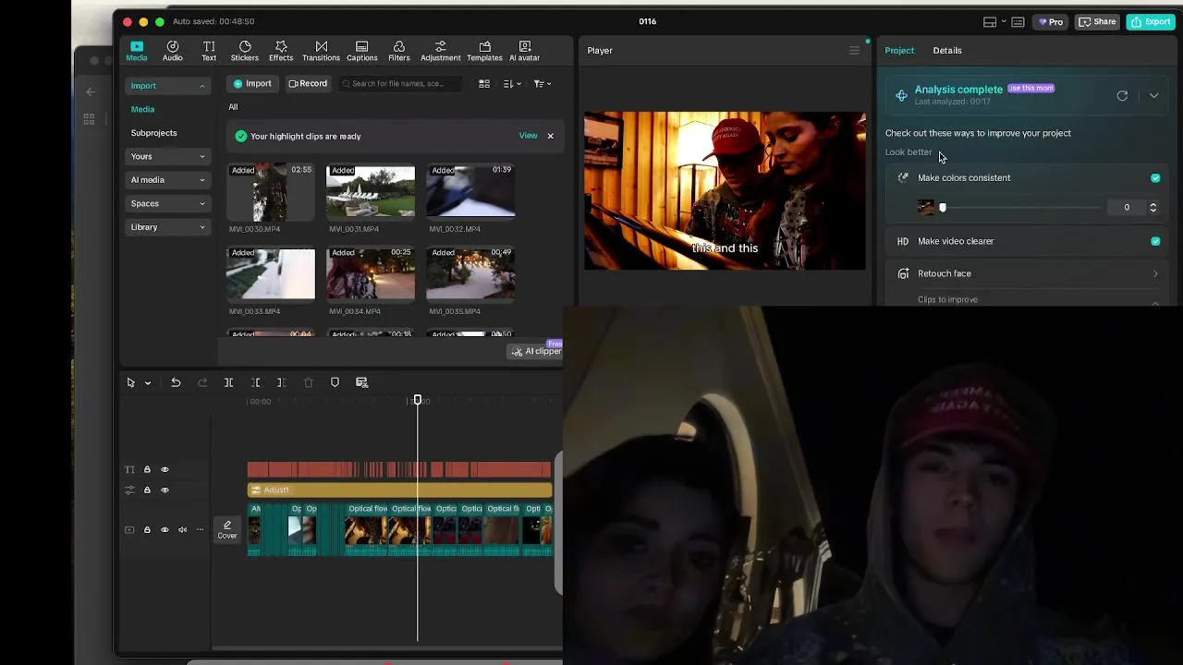Viewport: 1183px width, 665px height.
Task: Switch to the Details tab
Action: coord(947,51)
